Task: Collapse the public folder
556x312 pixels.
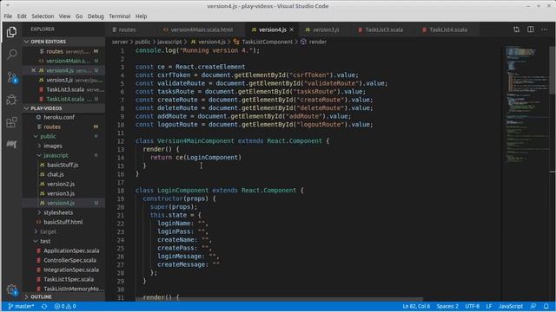Action: point(63,136)
